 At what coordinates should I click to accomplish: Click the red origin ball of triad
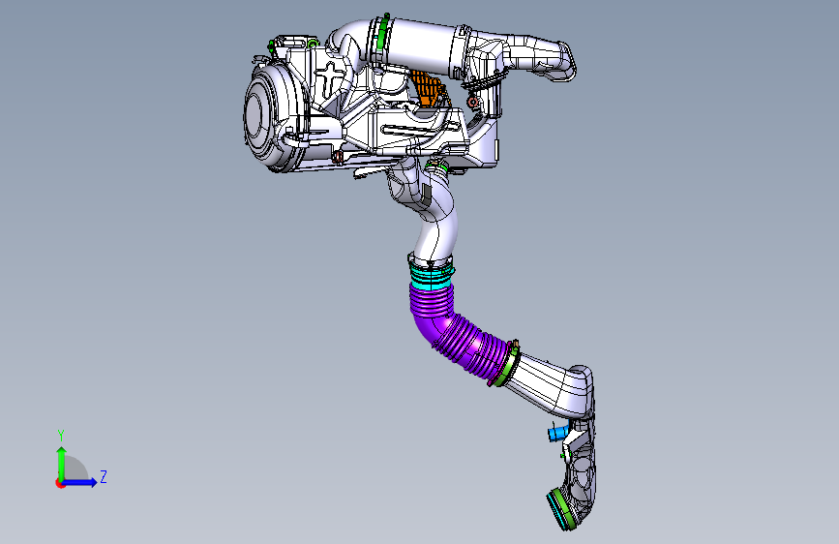(x=60, y=483)
